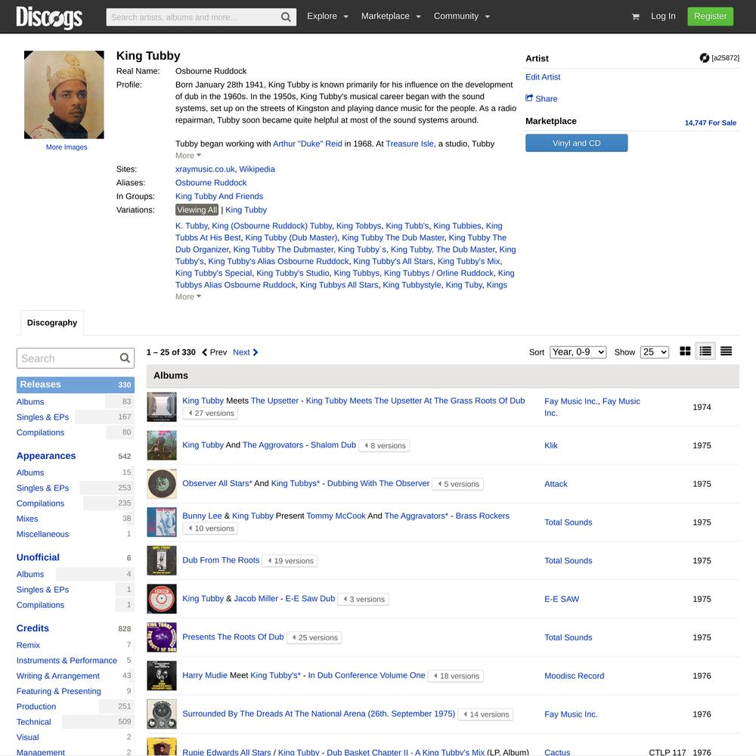
Task: Click the search magnifier icon in header
Action: click(287, 17)
